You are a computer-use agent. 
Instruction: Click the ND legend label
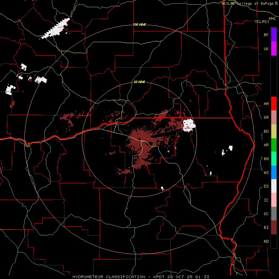tap(266, 241)
